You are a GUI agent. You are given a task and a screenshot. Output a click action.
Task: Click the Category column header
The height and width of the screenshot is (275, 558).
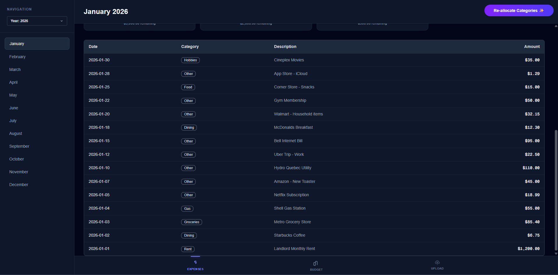[190, 47]
